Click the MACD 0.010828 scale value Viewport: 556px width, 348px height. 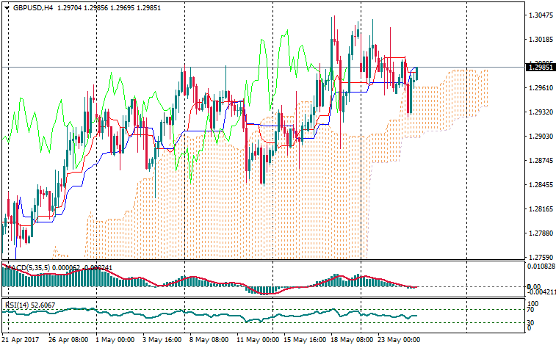(542, 266)
